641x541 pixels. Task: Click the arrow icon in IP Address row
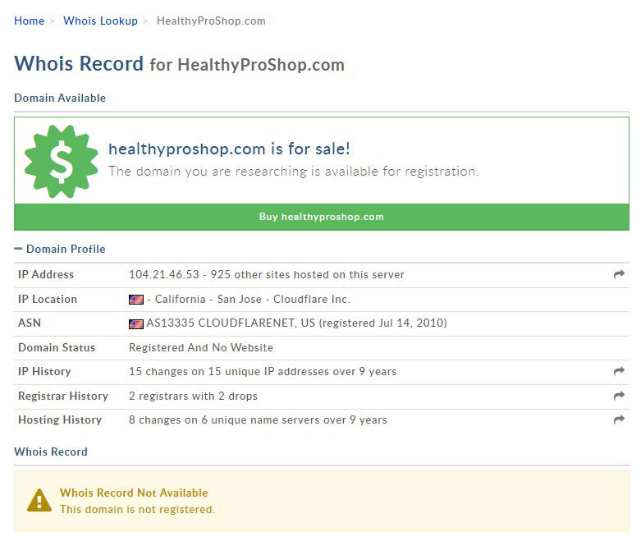click(620, 274)
